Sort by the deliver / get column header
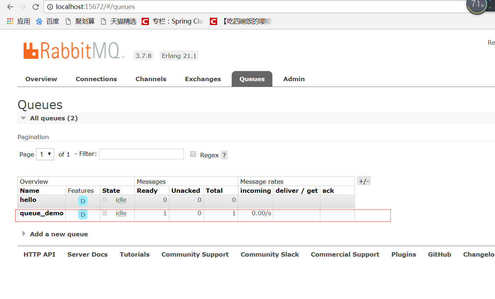 297,191
